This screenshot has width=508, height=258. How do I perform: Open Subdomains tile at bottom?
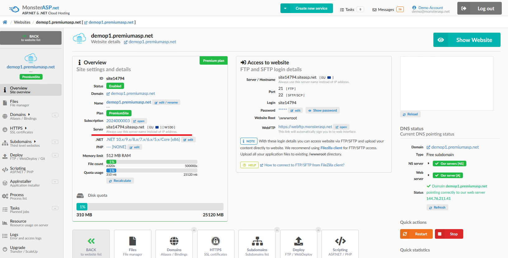coord(257,244)
